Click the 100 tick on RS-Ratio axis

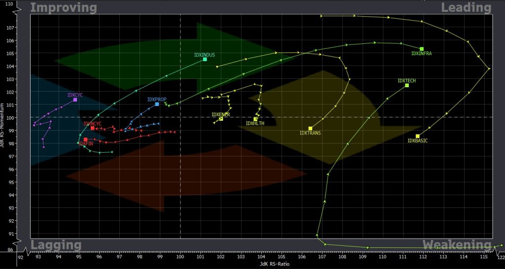point(180,257)
